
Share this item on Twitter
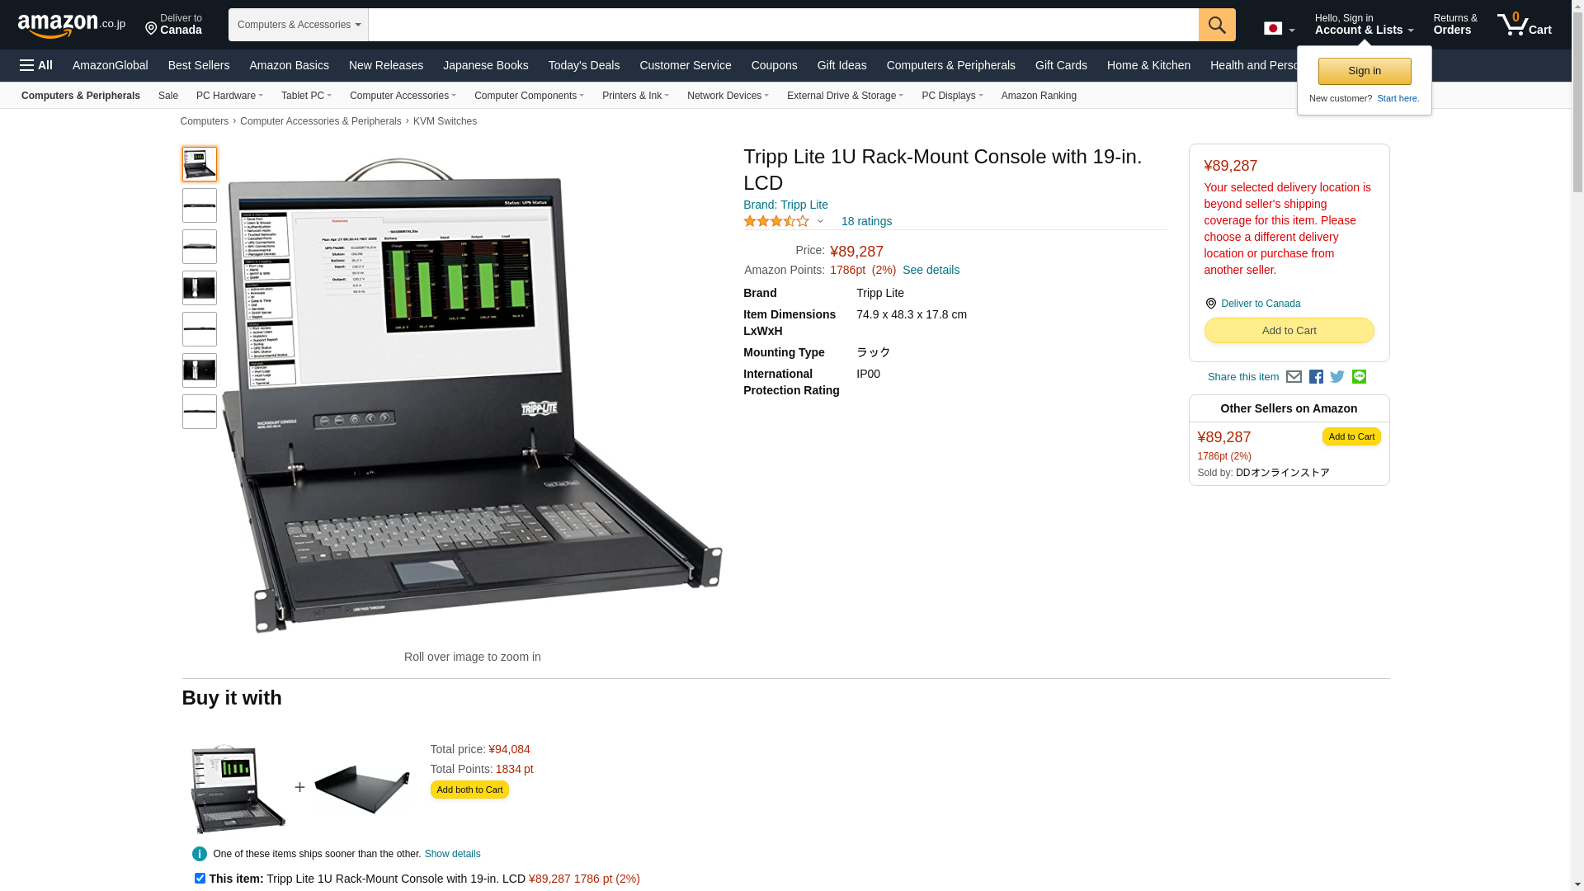[1337, 377]
